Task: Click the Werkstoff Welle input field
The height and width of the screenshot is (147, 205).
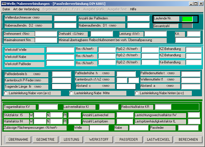Action: (x=60, y=50)
